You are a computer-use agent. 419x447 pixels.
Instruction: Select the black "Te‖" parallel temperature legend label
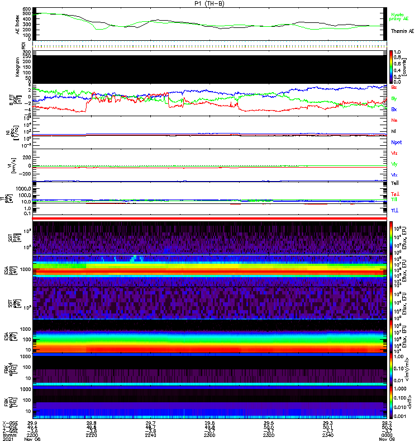click(x=395, y=183)
